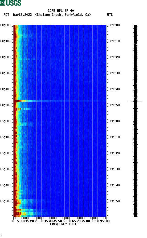Click the '22:20' UTC time label
Image resolution: width=147 pixels, height=238 pixels.
tap(115, 153)
